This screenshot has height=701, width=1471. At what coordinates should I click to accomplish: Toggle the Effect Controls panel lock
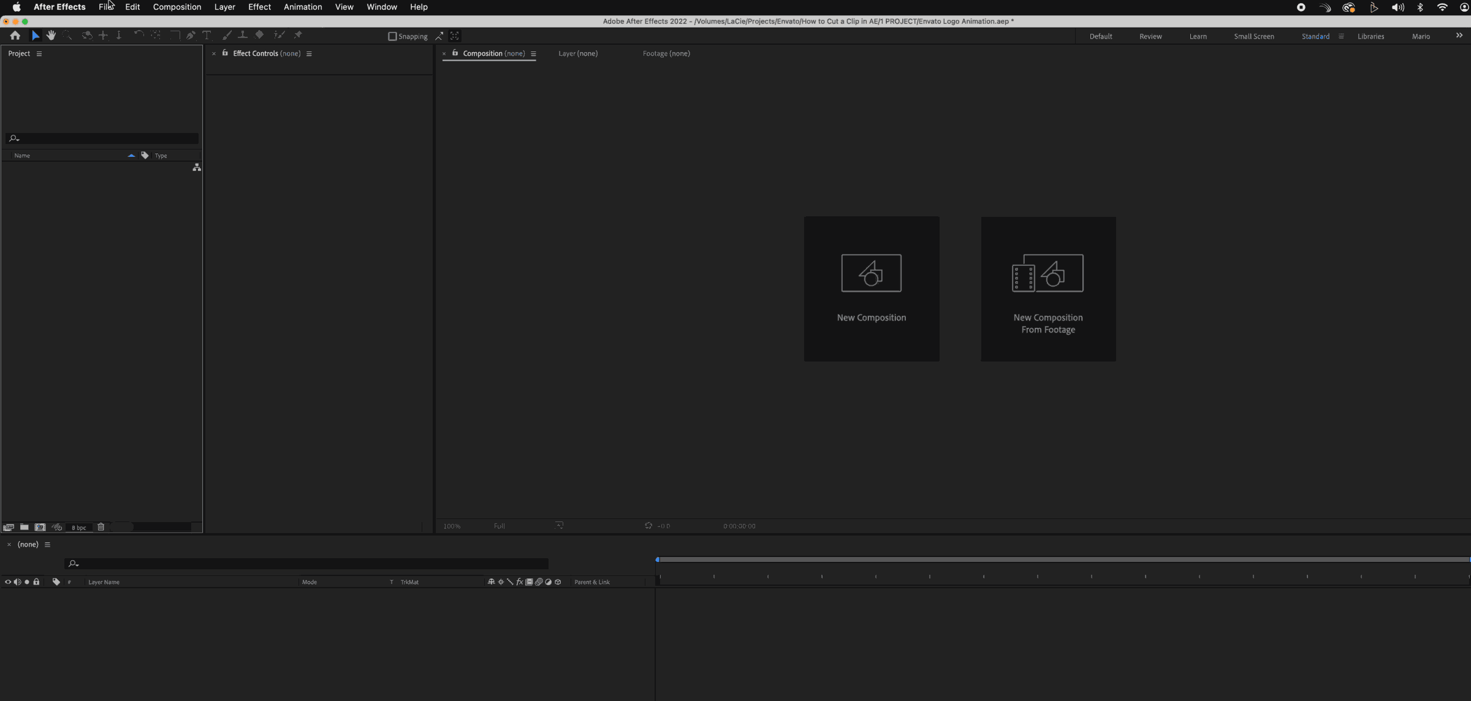click(225, 53)
